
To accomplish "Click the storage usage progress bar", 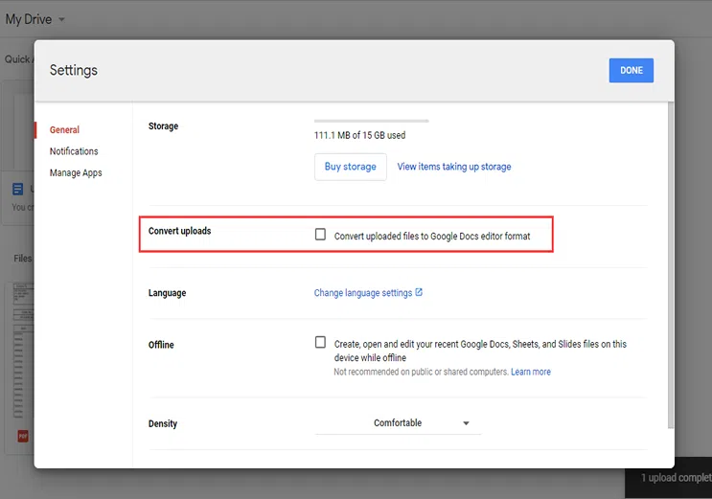I will [x=371, y=121].
